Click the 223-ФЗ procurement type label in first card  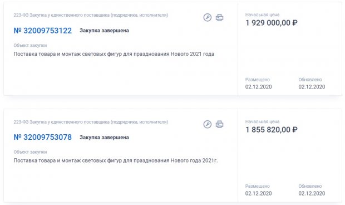(x=91, y=15)
